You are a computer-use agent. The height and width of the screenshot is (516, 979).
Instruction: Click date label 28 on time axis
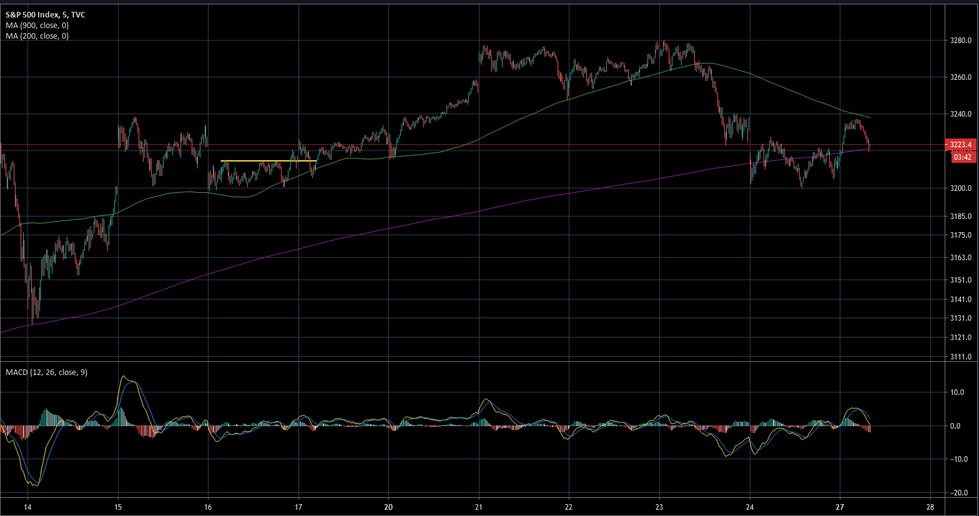[930, 506]
